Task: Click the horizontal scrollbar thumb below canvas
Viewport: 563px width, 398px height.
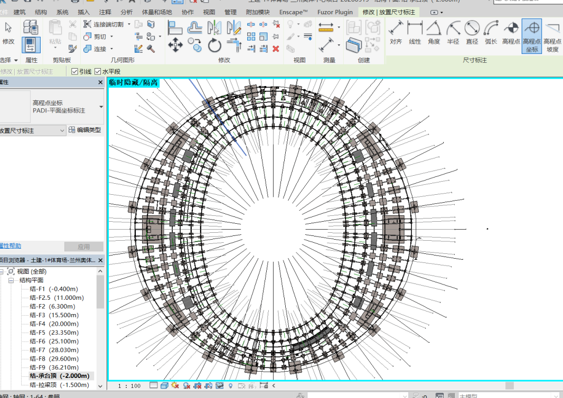Action: (x=510, y=385)
